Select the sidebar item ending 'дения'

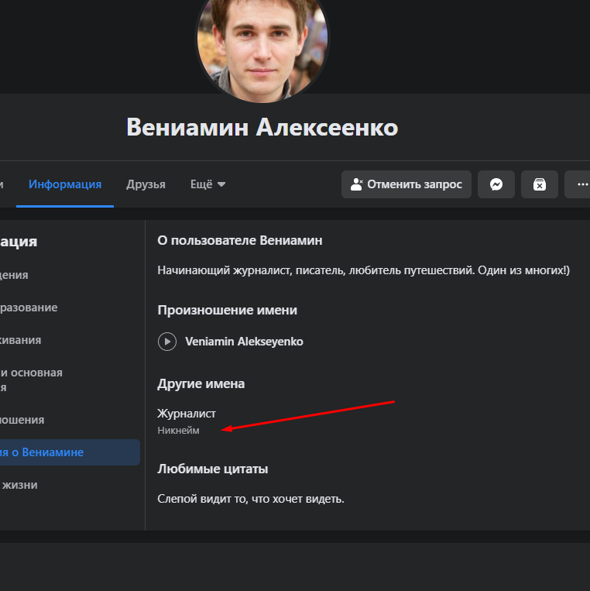tap(14, 275)
